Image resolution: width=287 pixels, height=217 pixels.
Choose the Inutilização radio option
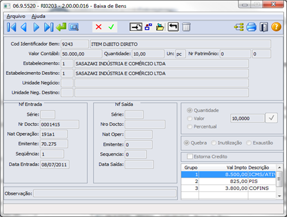[214, 143]
